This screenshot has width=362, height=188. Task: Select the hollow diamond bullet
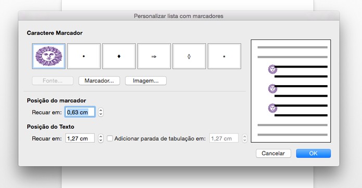pyautogui.click(x=189, y=56)
